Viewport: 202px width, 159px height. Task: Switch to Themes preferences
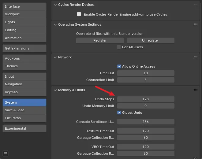(x=24, y=66)
